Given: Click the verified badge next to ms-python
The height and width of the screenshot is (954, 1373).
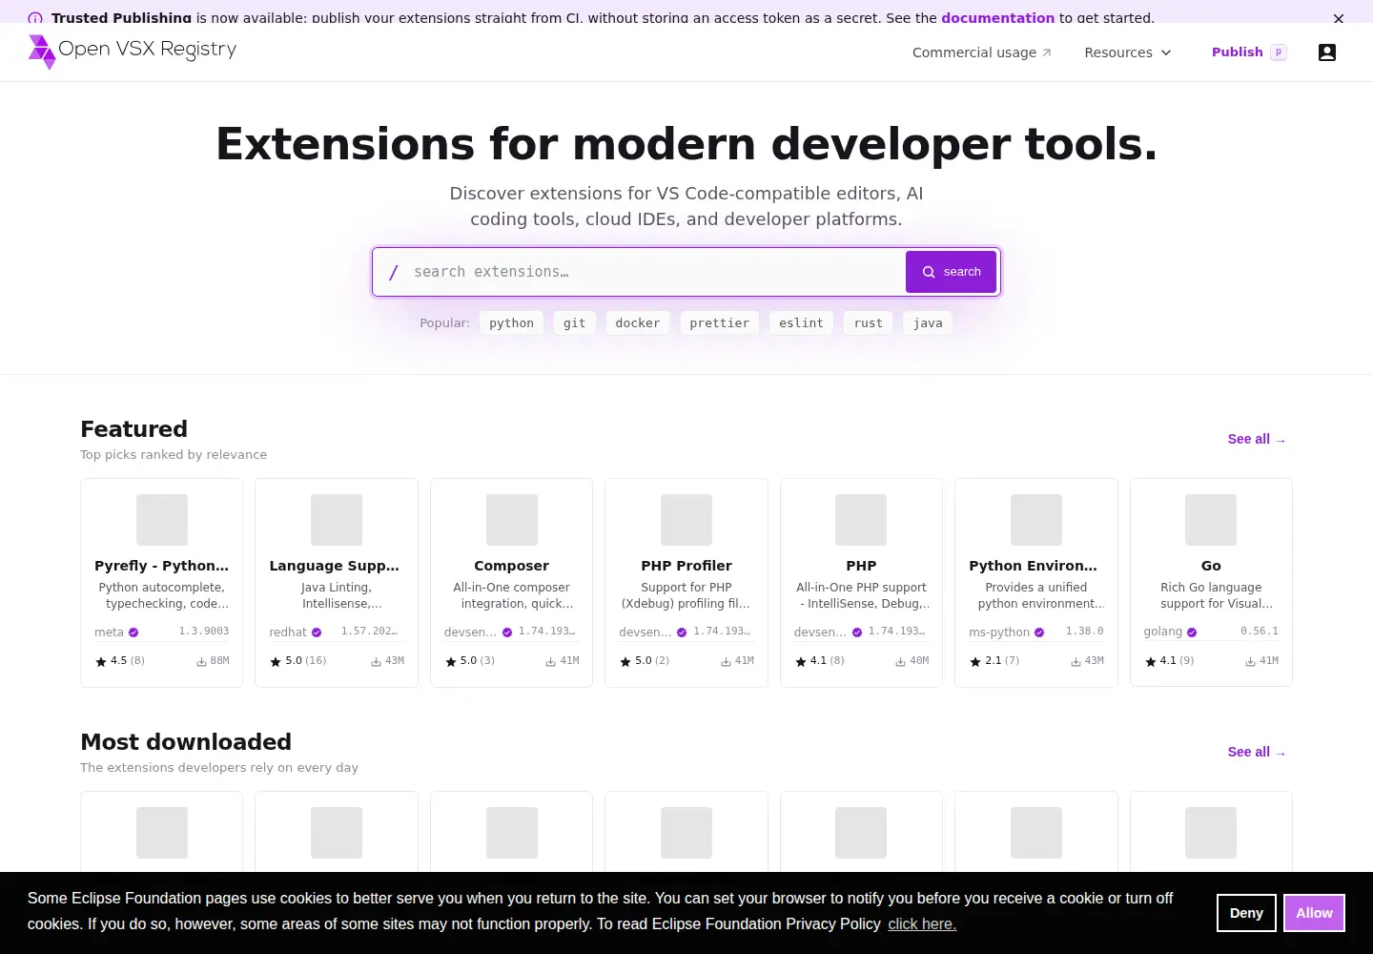Looking at the screenshot, I should point(1039,633).
